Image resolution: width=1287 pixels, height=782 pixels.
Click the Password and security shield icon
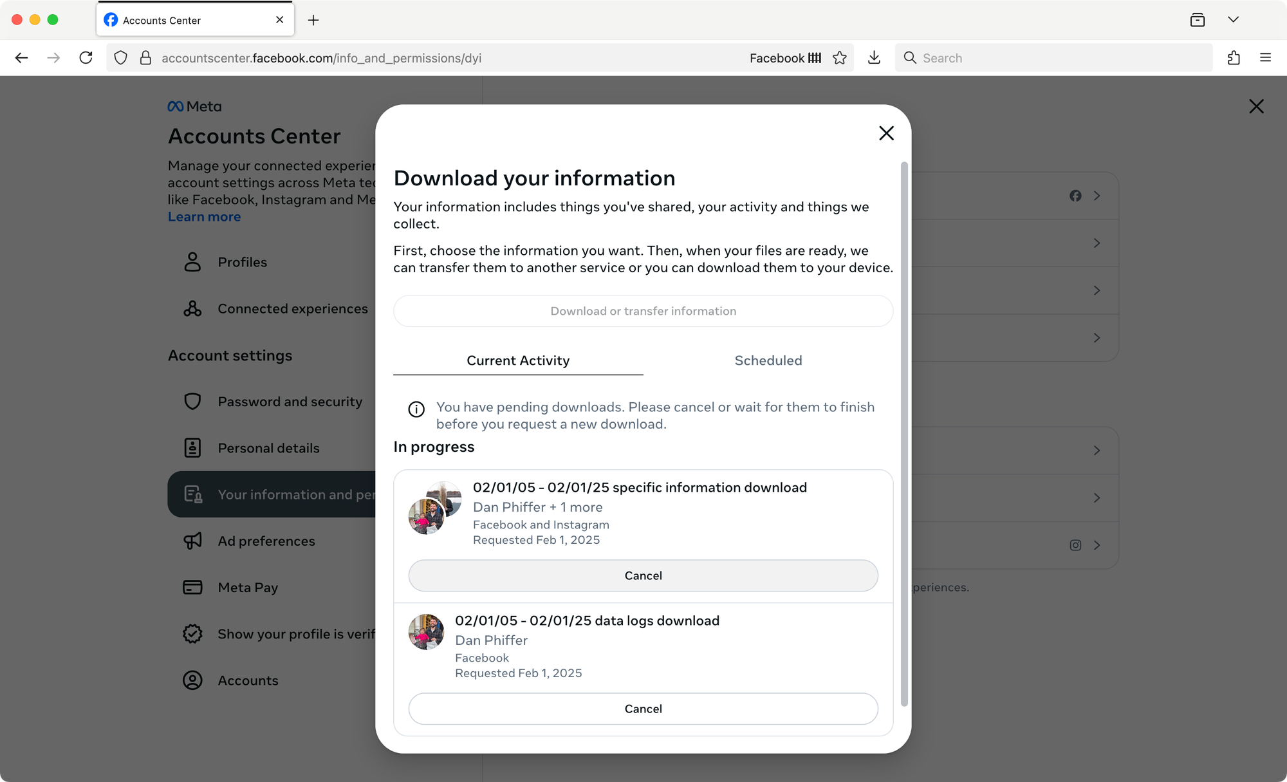[x=192, y=402]
